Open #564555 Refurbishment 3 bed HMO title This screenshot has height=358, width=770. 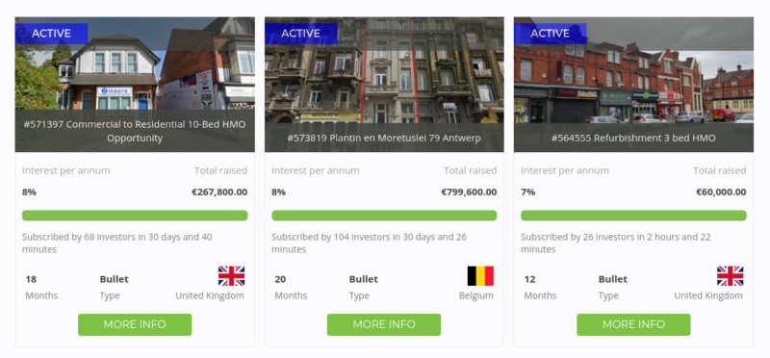point(633,138)
